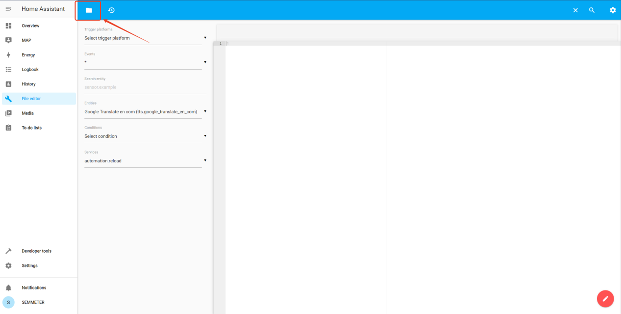Open search in the editor toolbar
Viewport: 621px width, 314px height.
tap(592, 10)
